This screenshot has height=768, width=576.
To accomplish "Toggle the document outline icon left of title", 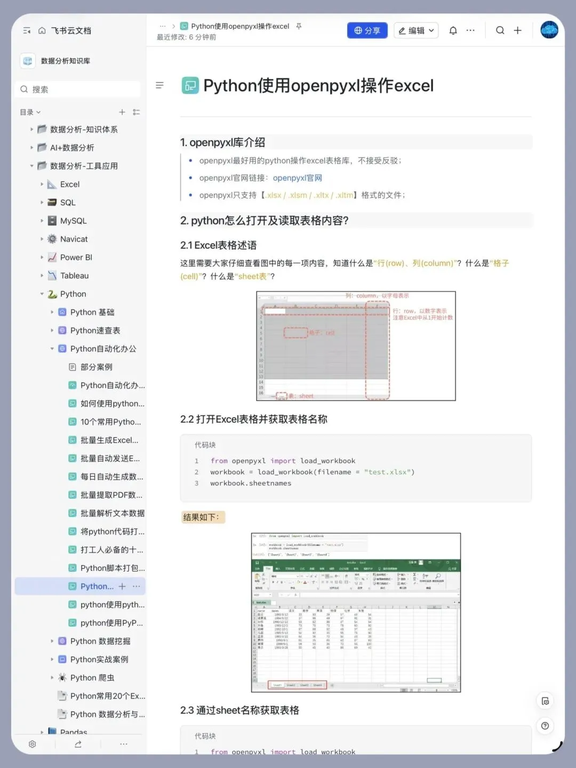I will click(159, 85).
